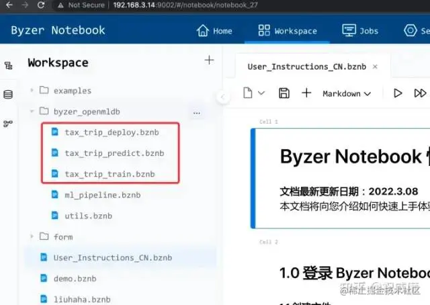Click the new file icon in toolbar
This screenshot has height=305, width=430.
pyautogui.click(x=248, y=93)
